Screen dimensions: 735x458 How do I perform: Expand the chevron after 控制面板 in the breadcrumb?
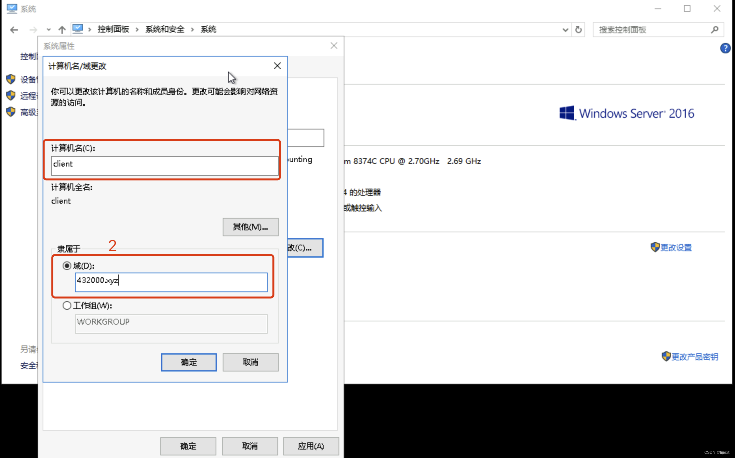pos(137,30)
